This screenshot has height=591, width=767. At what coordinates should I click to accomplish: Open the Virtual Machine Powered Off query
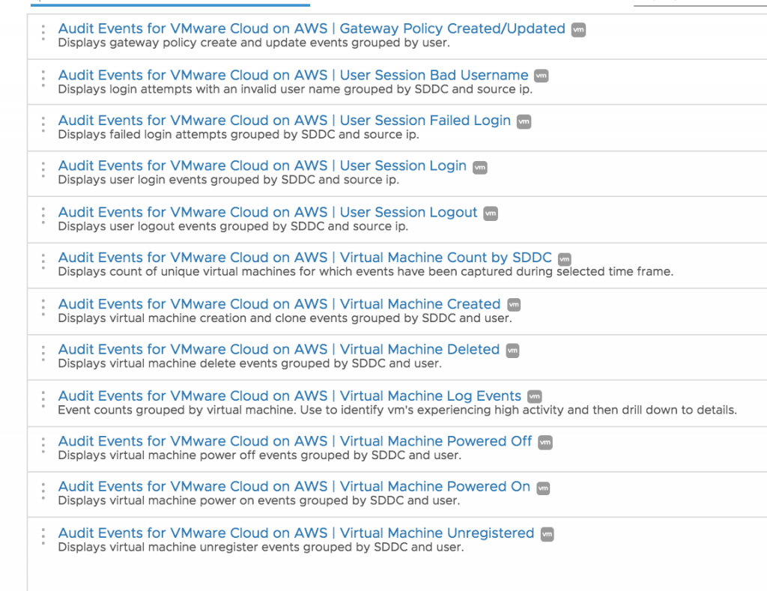pos(295,441)
